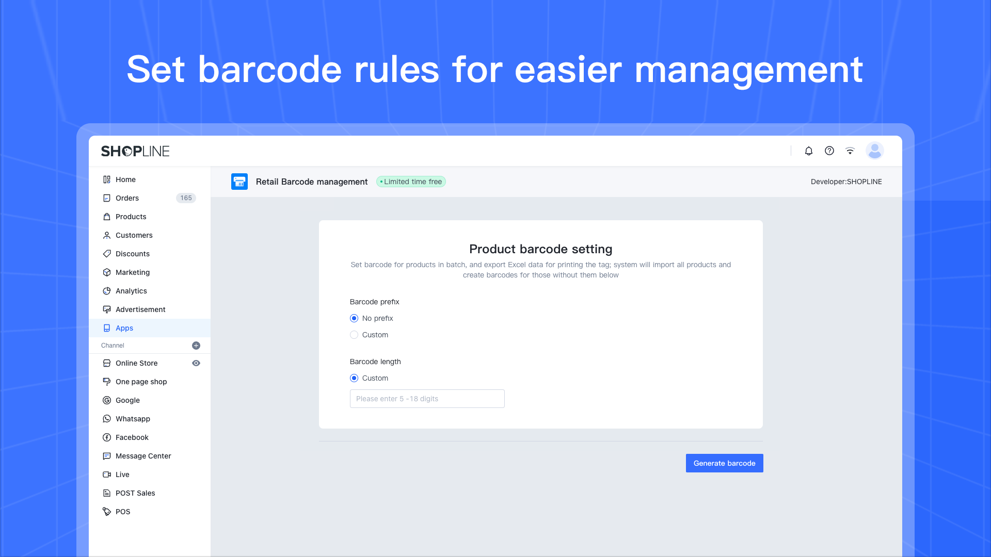Toggle Online Store visibility eye icon
This screenshot has height=557, width=991.
tap(196, 363)
